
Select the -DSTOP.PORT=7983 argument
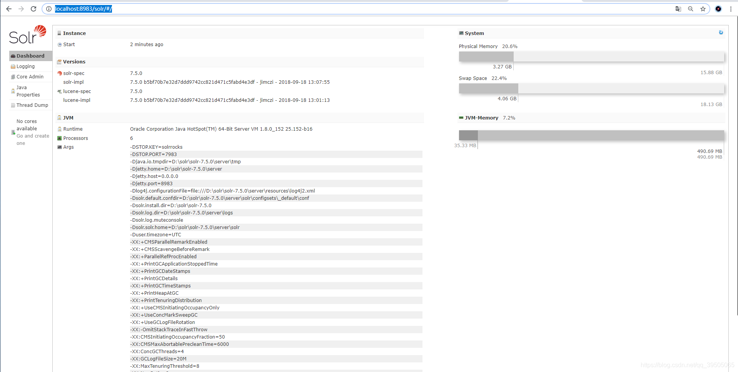point(154,154)
